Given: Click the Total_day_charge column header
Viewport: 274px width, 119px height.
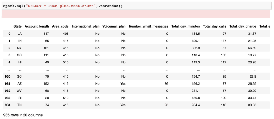Looking at the screenshot, I should pos(243,26).
